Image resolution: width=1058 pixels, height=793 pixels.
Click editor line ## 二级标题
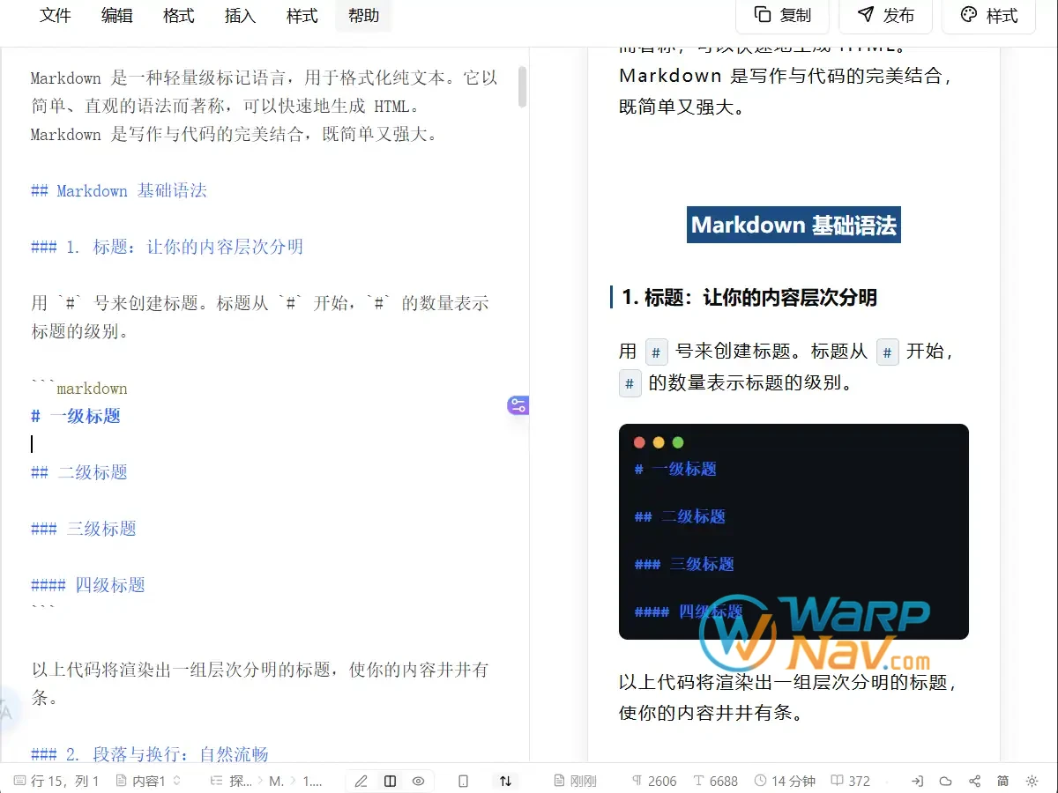tap(79, 472)
